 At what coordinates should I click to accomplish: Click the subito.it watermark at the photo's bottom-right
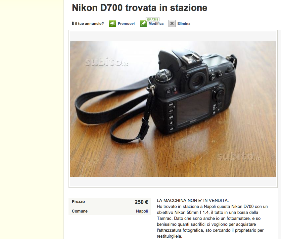238,157
